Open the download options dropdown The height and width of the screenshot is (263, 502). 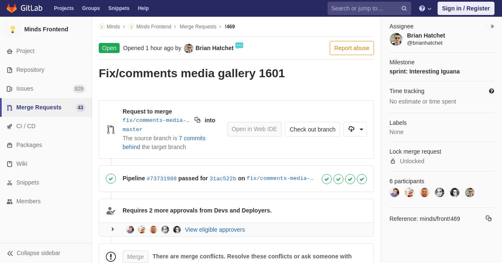pyautogui.click(x=355, y=129)
